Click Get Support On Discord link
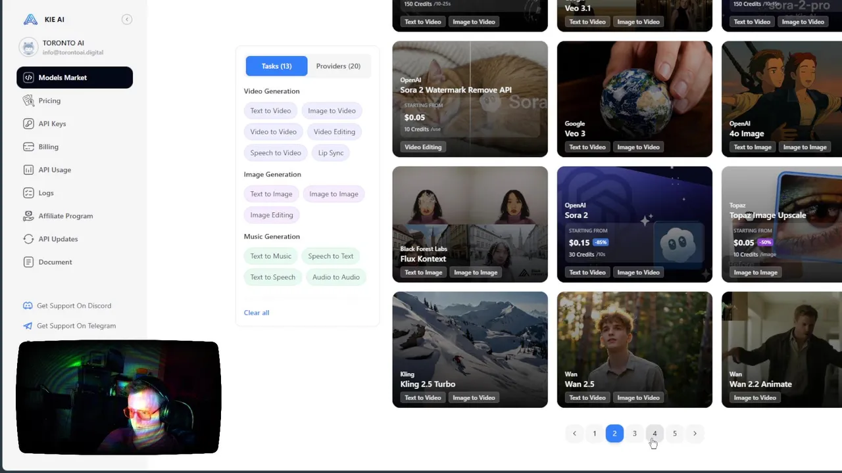The image size is (842, 473). 74,305
